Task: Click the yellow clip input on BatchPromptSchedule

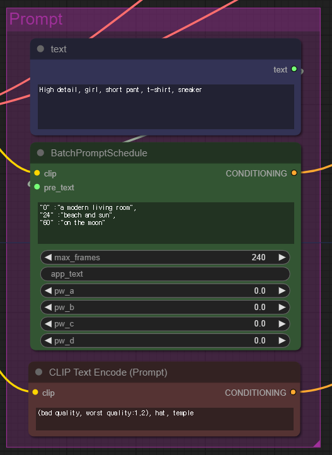Action: (37, 173)
